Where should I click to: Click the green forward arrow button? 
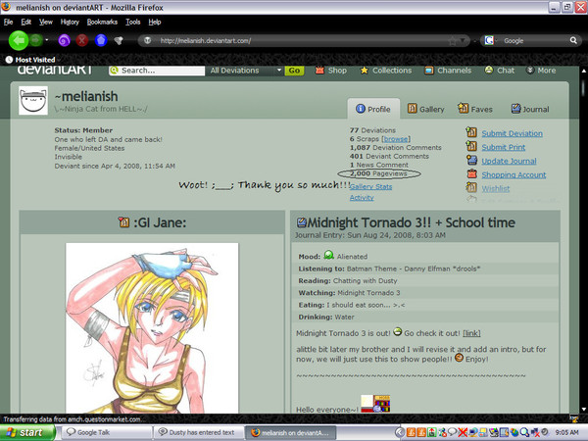36,40
